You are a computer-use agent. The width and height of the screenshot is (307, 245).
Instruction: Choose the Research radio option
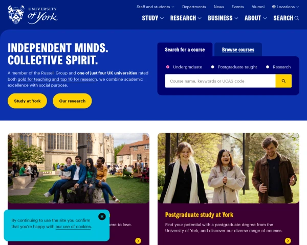pos(268,67)
